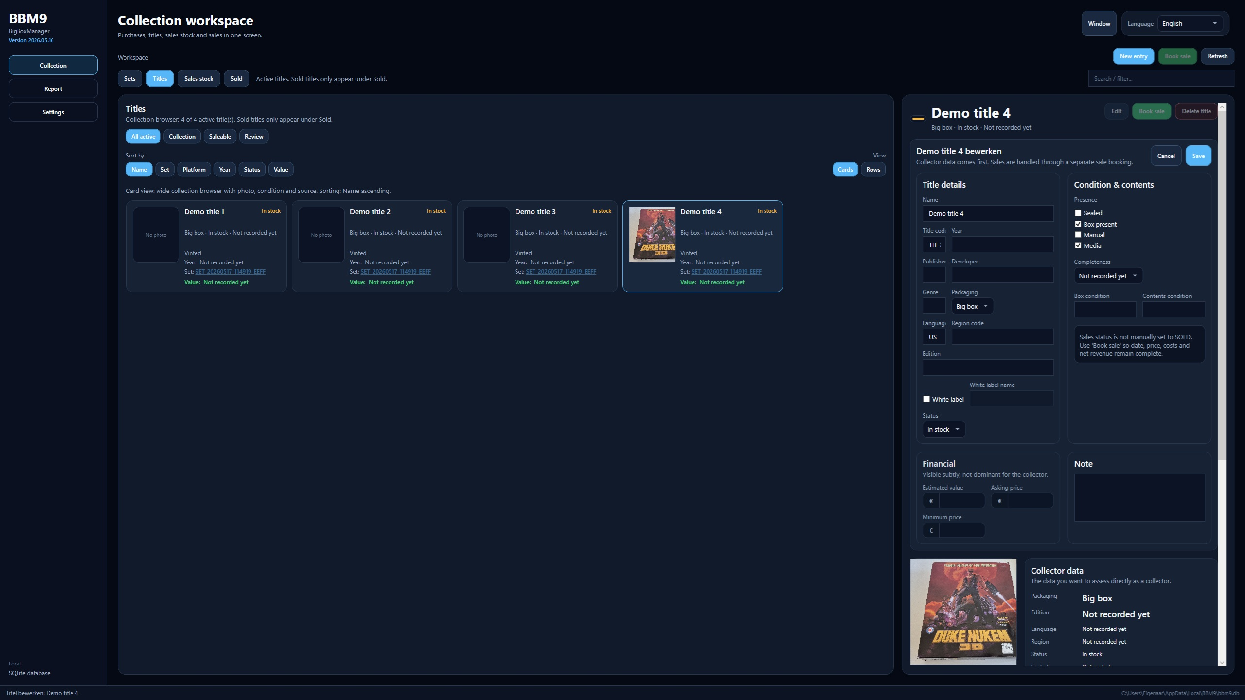Viewport: 1245px width, 700px height.
Task: Click the Window button
Action: [x=1099, y=24]
